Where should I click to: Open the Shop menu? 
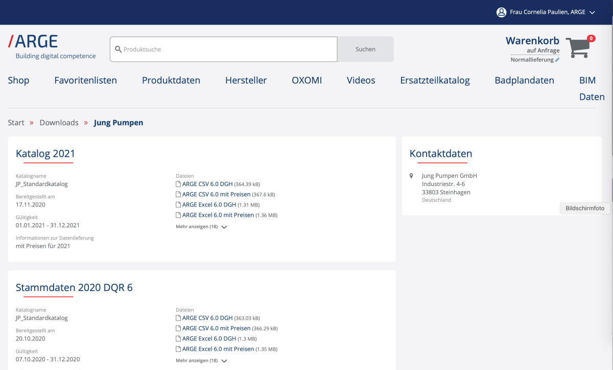click(18, 80)
